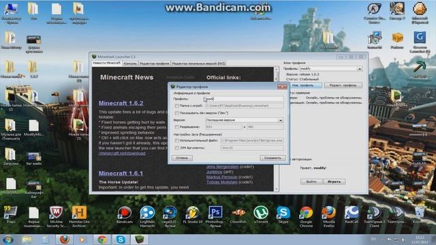Click the game folder path field
Screen dimensions: 436x245
click(244, 106)
